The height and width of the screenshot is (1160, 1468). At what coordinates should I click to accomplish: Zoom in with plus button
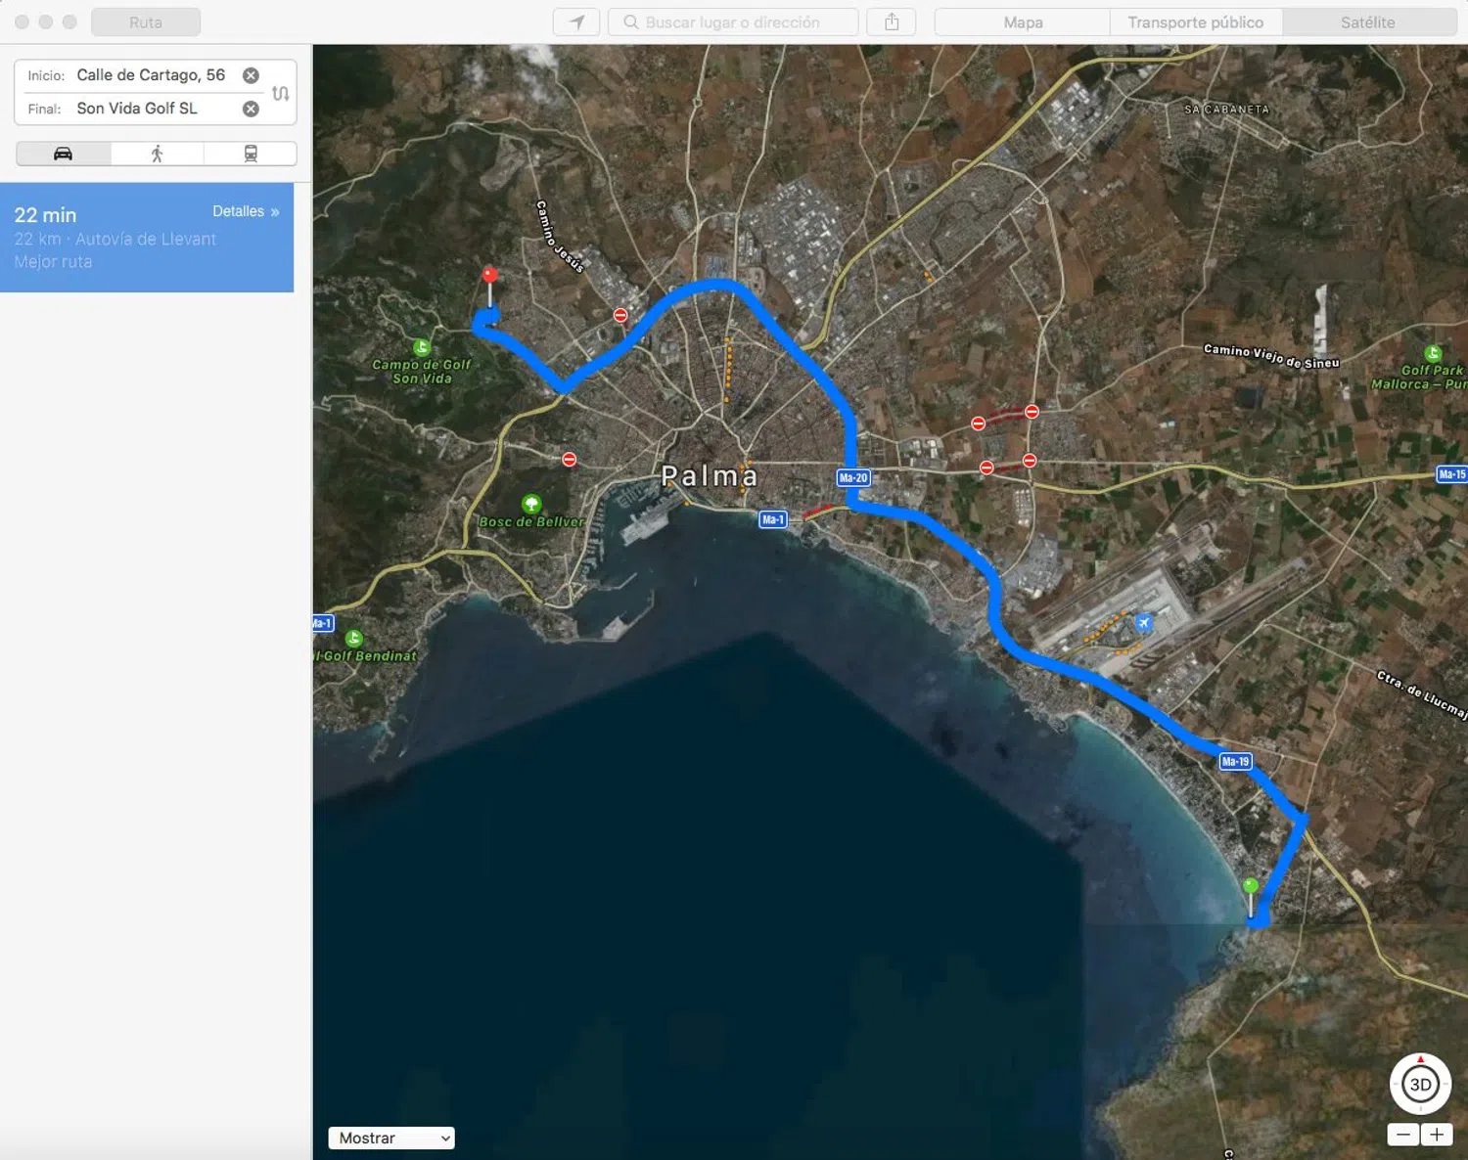coord(1436,1135)
